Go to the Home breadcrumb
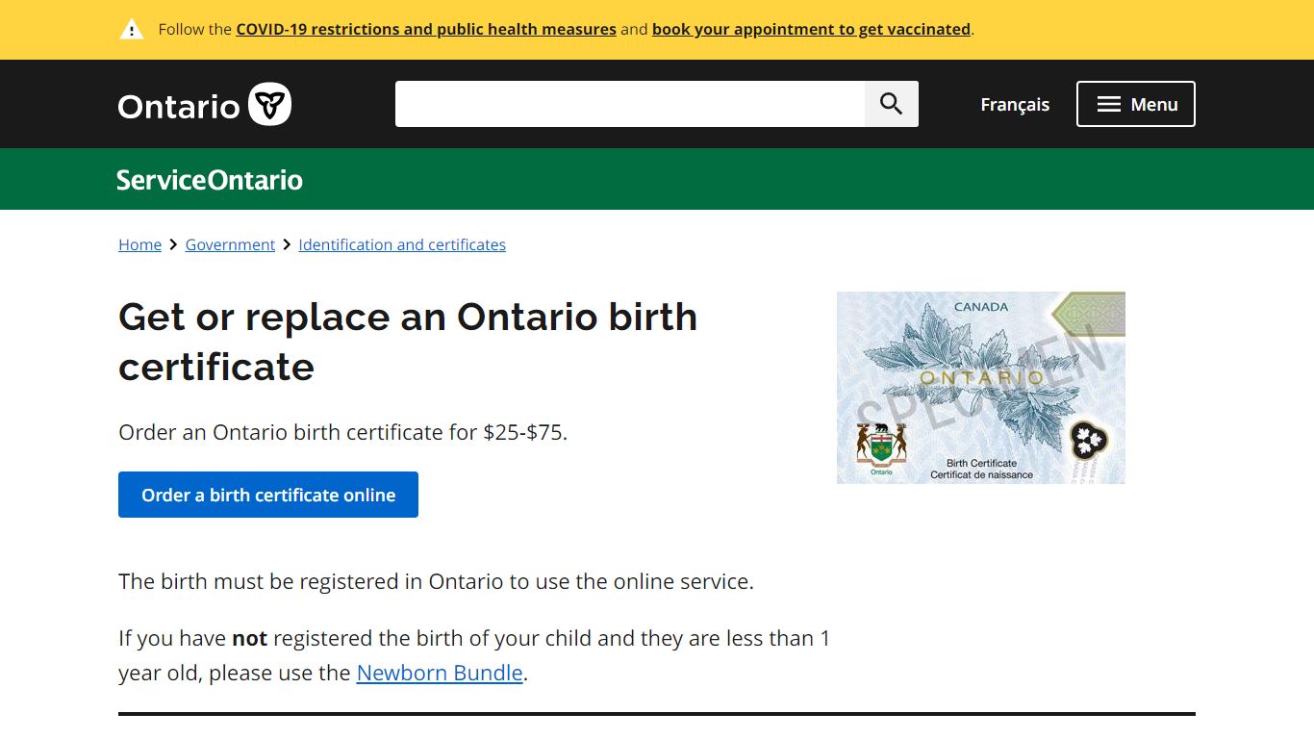 pos(139,244)
